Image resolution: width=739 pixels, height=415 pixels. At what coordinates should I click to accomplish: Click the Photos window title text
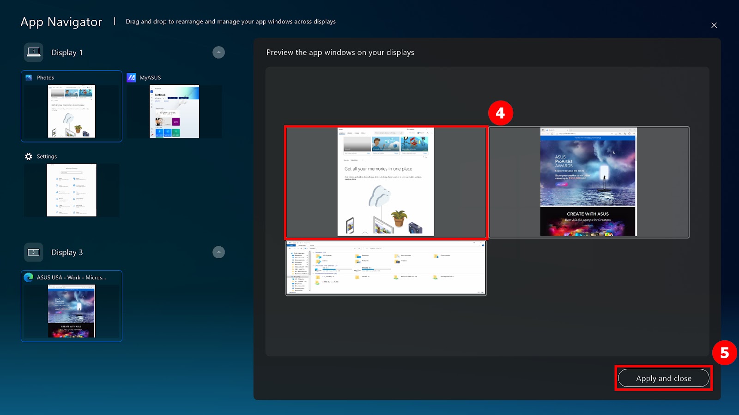[45, 77]
